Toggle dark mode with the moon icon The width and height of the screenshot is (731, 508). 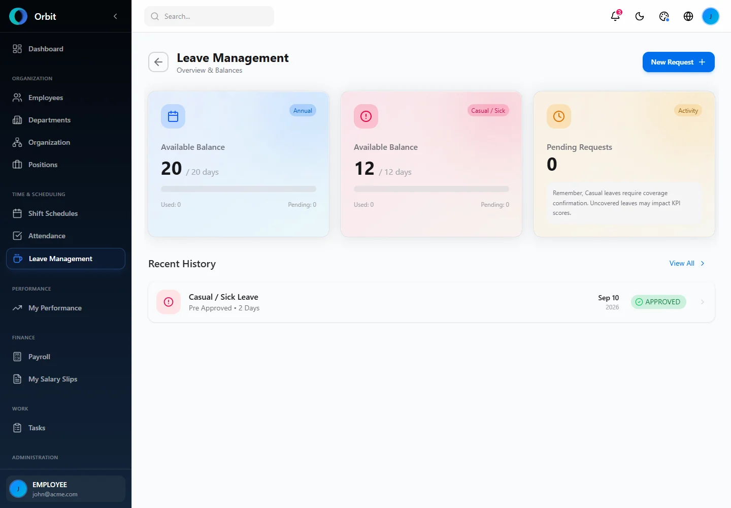640,16
